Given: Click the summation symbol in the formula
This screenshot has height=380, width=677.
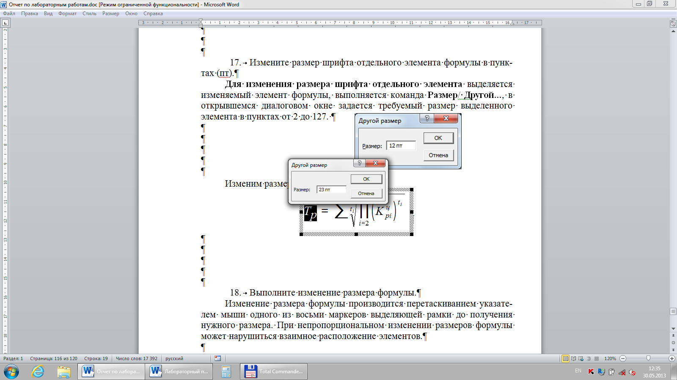Looking at the screenshot, I should (x=341, y=212).
